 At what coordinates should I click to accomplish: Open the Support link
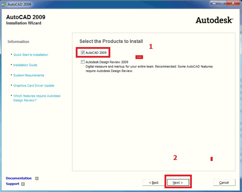click(13, 184)
